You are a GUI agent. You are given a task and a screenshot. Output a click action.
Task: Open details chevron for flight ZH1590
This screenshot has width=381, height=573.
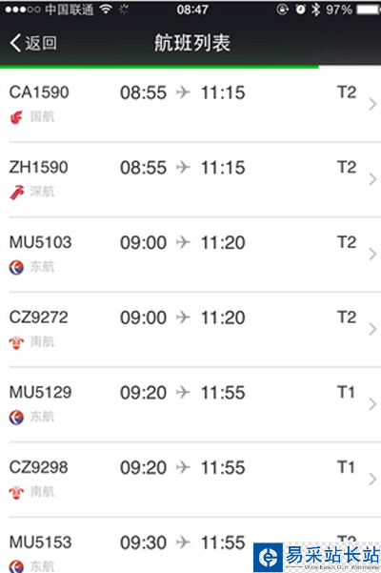click(x=372, y=179)
